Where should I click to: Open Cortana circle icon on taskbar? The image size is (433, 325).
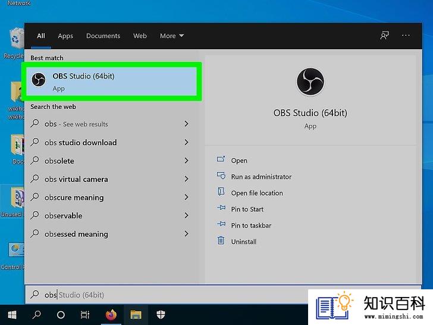pyautogui.click(x=61, y=315)
